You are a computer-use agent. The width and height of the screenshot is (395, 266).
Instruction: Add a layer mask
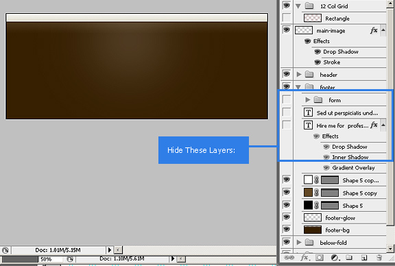click(320, 258)
